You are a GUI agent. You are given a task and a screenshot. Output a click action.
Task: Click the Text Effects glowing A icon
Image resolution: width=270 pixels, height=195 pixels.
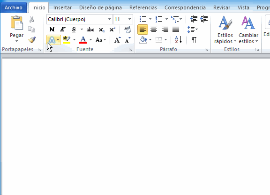pyautogui.click(x=52, y=40)
